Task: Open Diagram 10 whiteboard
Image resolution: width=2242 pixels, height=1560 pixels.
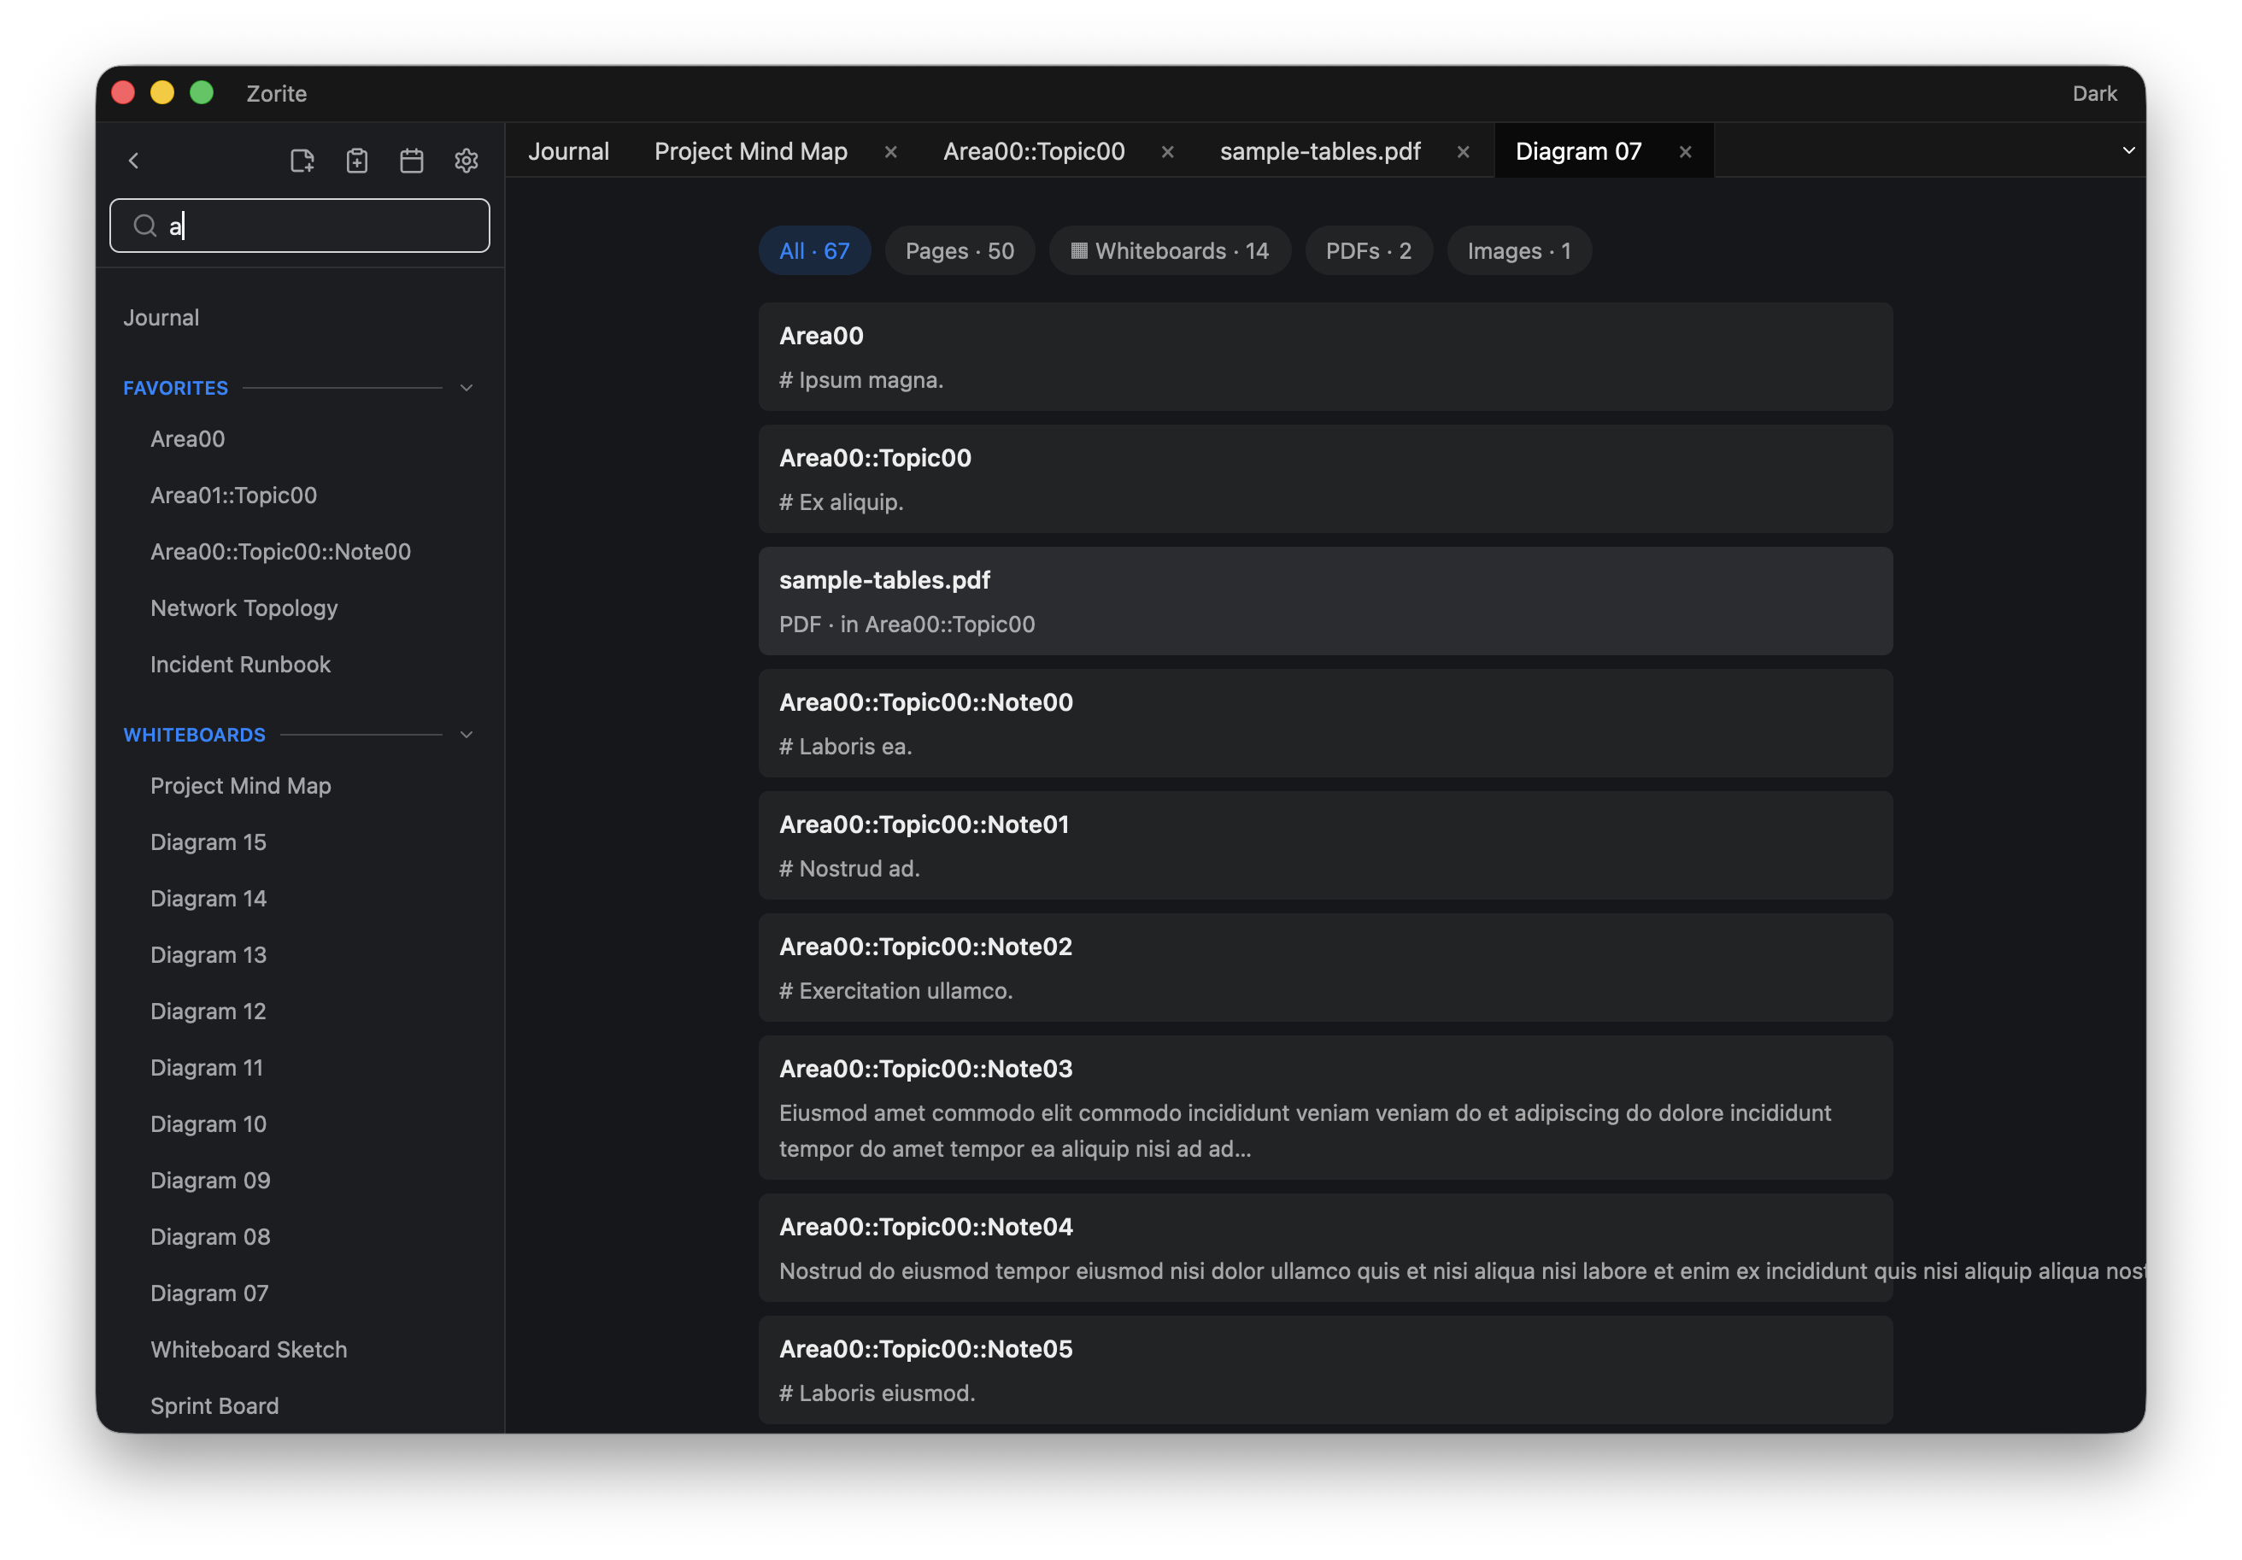Action: click(x=208, y=1123)
